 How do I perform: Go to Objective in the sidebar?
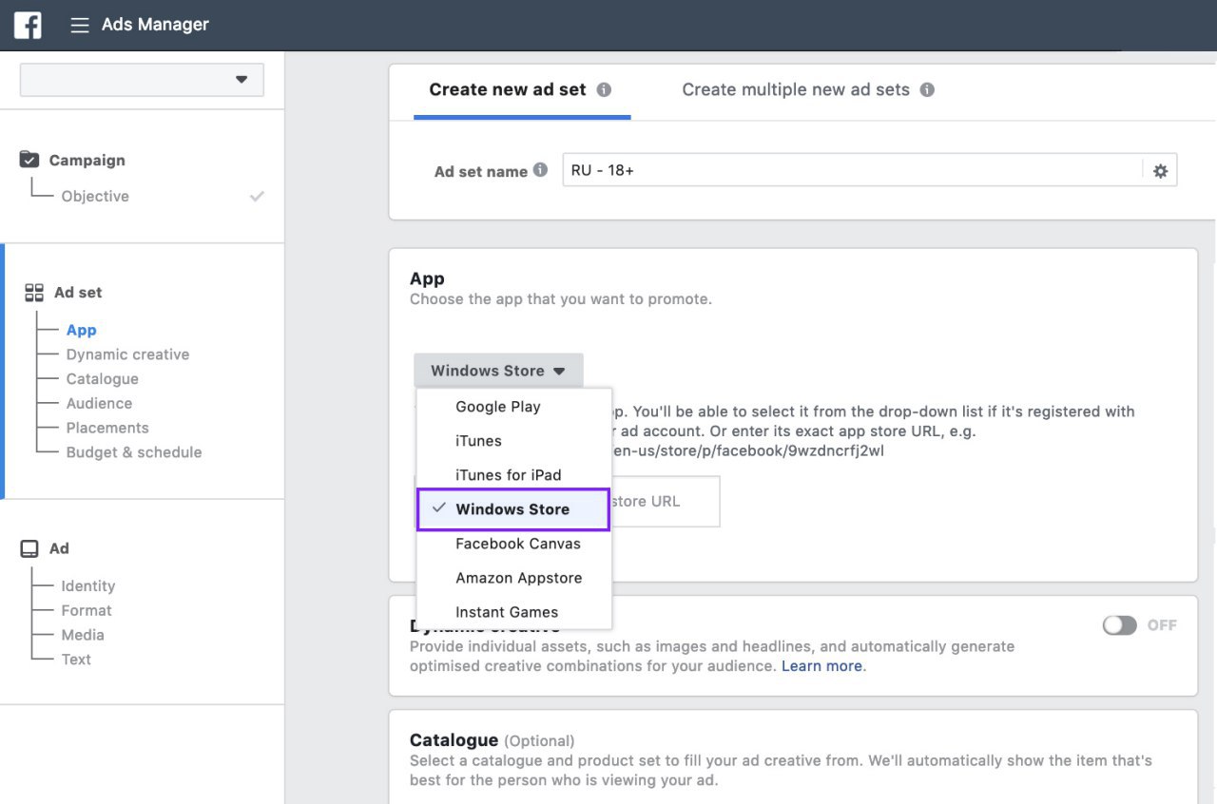pos(95,196)
